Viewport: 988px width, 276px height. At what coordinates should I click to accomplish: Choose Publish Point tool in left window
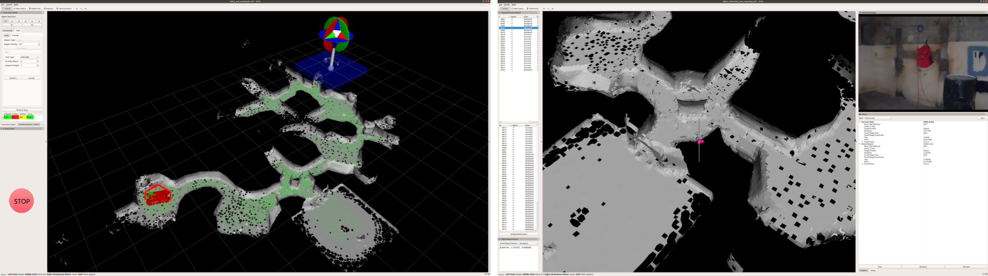(35, 8)
